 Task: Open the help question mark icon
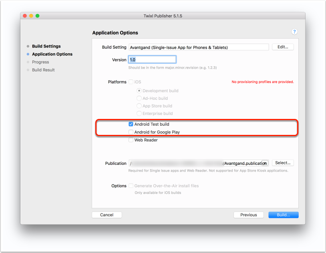tap(294, 32)
